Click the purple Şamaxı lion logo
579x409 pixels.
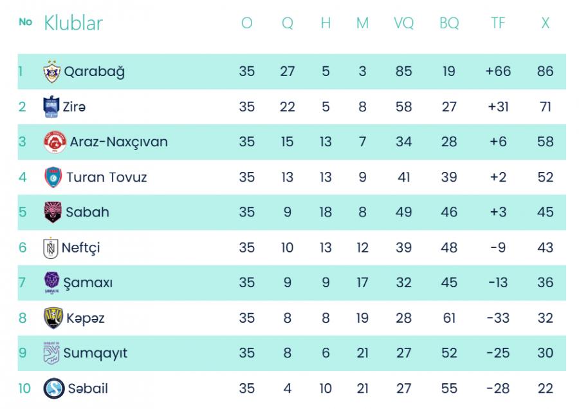click(51, 283)
